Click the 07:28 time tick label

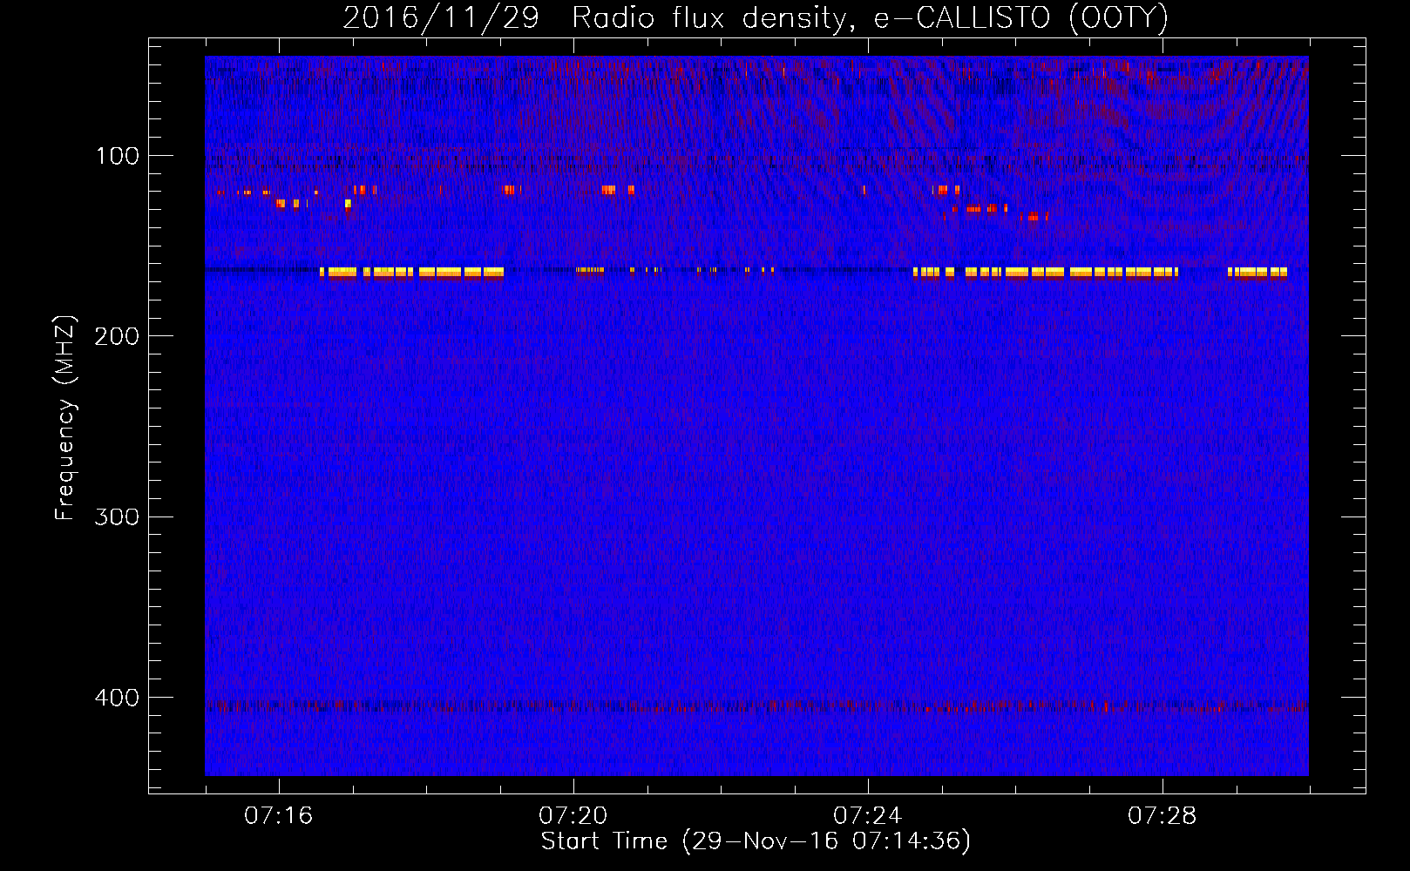point(1162,816)
